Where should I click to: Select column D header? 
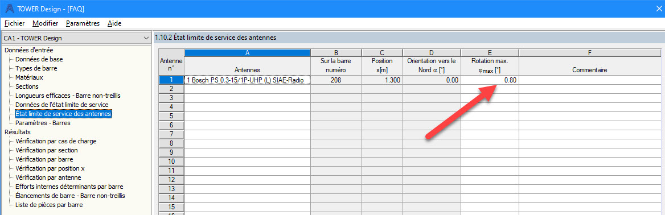(x=432, y=52)
